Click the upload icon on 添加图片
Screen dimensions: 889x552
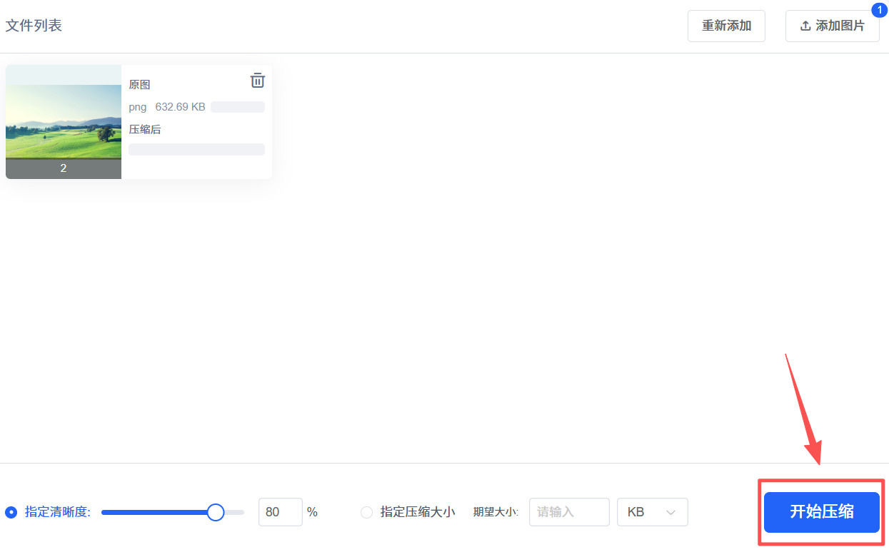click(x=805, y=26)
